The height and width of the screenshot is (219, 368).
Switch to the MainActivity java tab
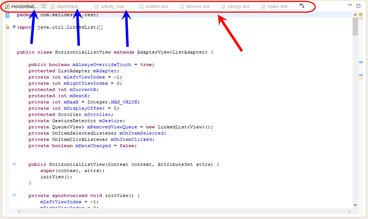tap(66, 7)
